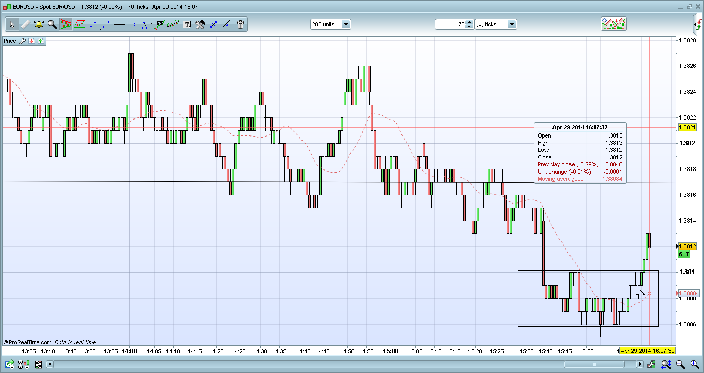Viewport: 704px width, 373px height.
Task: Click the horizontal scrollbar left arrow
Action: 50,365
